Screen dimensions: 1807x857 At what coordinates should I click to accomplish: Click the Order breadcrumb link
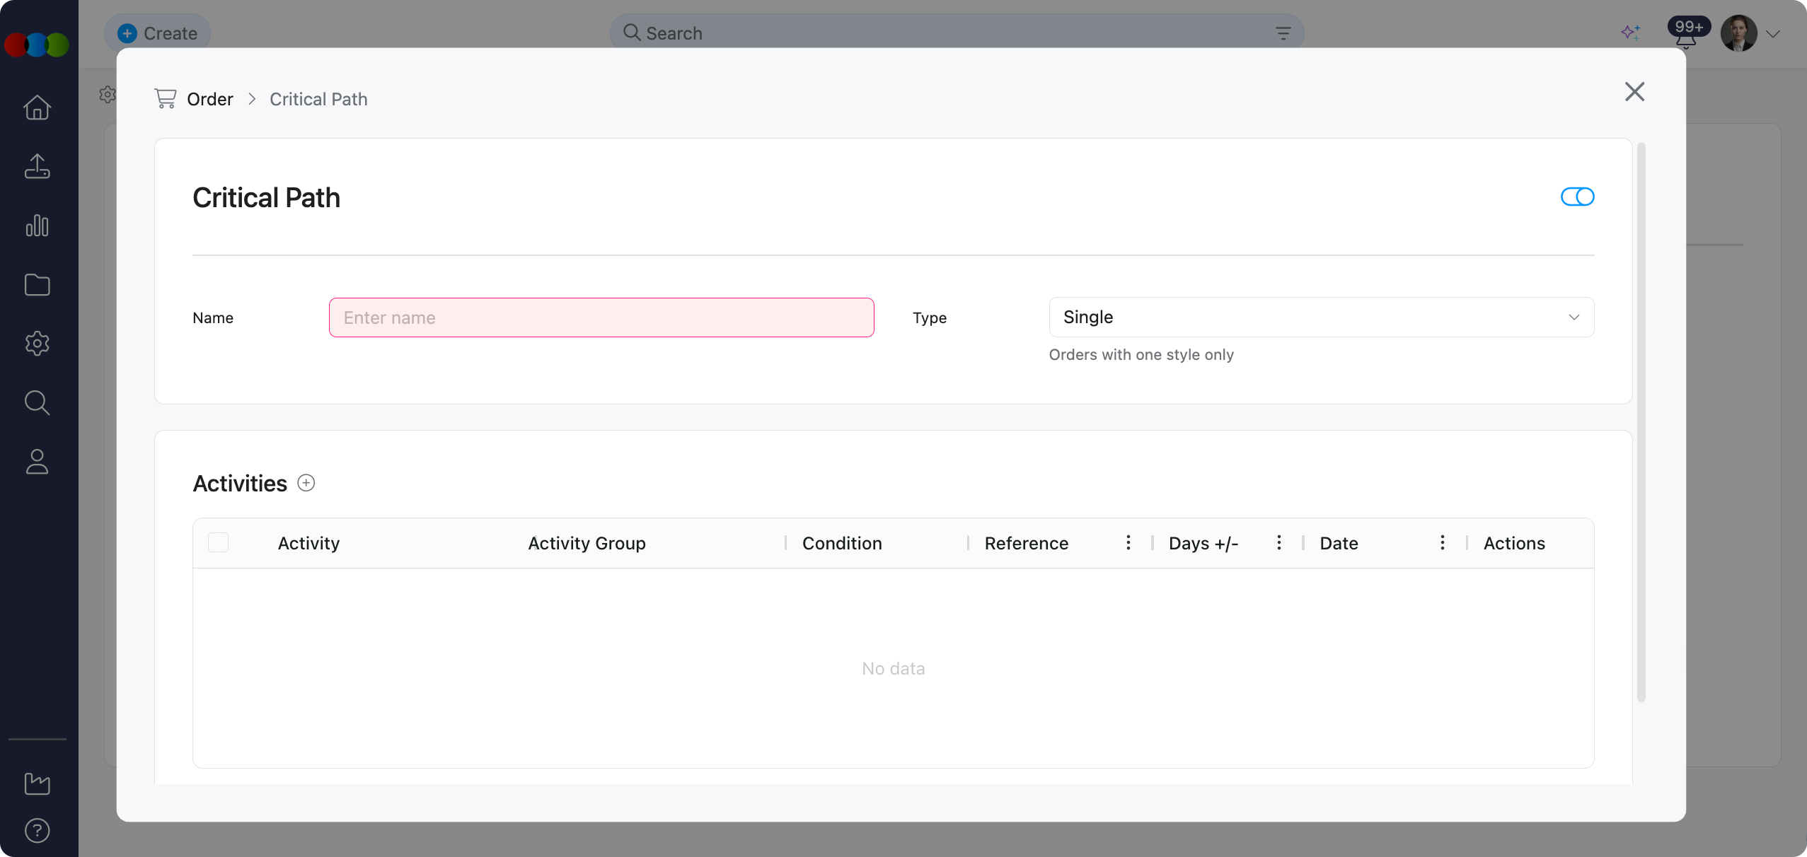(209, 99)
